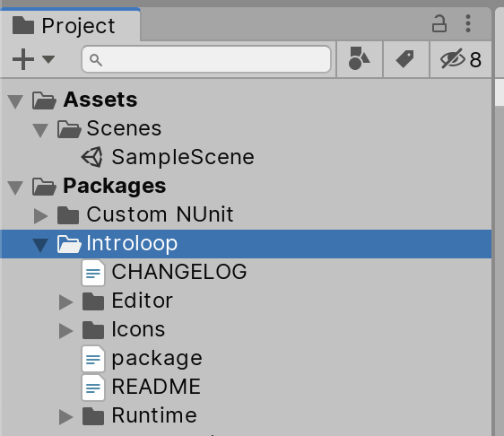The width and height of the screenshot is (504, 436).
Task: Collapse the Packages folder arrow
Action: (15, 187)
